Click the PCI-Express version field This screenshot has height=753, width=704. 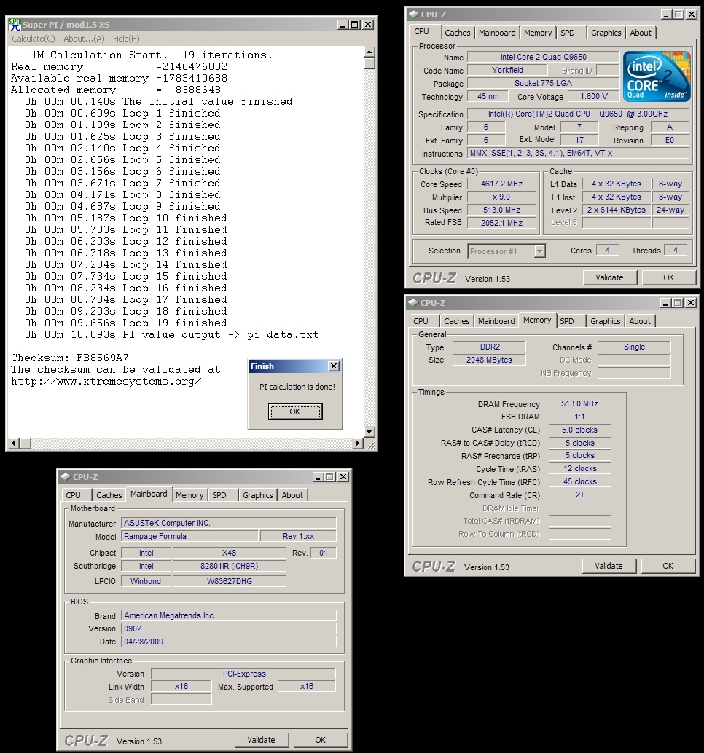[243, 674]
